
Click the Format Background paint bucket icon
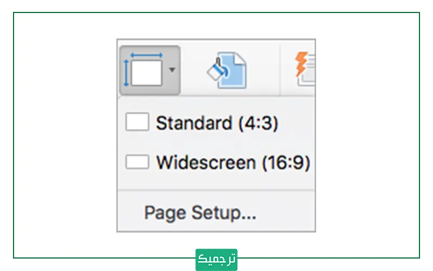(227, 70)
